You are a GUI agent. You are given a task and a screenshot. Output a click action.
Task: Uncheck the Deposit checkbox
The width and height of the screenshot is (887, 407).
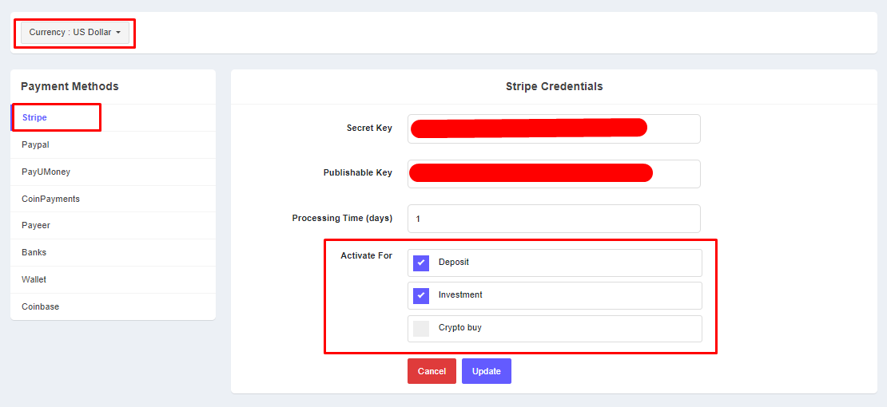421,263
